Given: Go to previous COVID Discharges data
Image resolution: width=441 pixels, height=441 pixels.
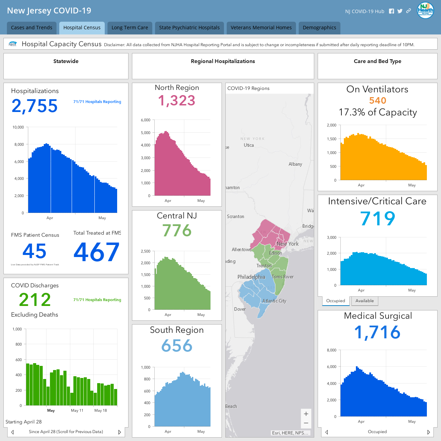Looking at the screenshot, I should (12, 432).
